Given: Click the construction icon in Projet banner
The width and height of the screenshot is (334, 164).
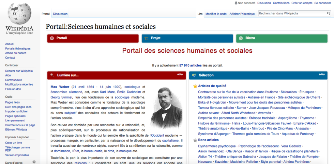Looking at the screenshot, I should (x=146, y=38).
